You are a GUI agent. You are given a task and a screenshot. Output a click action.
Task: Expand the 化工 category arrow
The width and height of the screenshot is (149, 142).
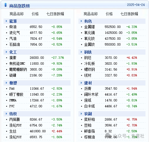click(6, 52)
